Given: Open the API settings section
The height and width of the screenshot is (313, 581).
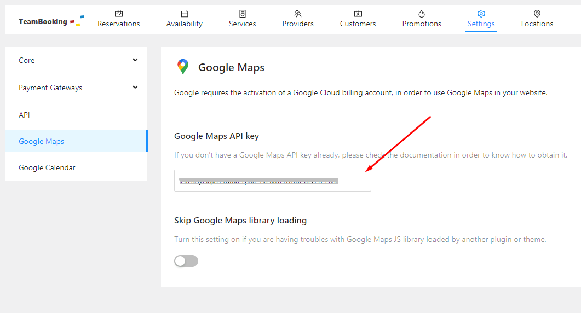Looking at the screenshot, I should click(24, 115).
